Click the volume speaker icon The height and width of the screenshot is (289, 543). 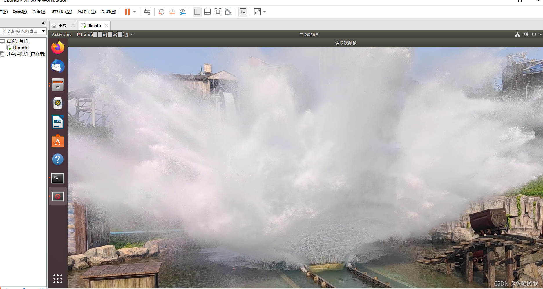click(x=526, y=35)
